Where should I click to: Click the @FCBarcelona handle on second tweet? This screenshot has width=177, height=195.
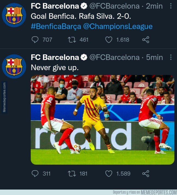pyautogui.click(x=114, y=57)
